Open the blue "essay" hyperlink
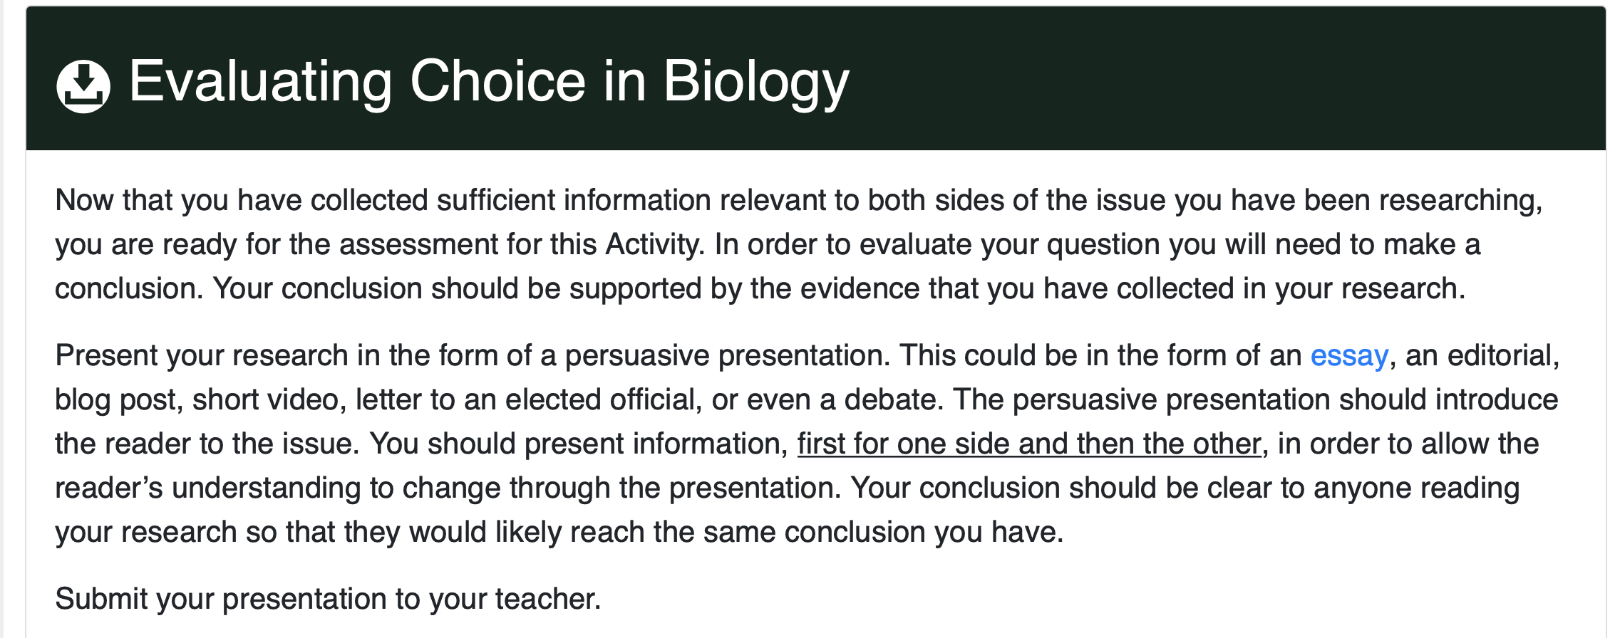1615x638 pixels. pos(1349,355)
